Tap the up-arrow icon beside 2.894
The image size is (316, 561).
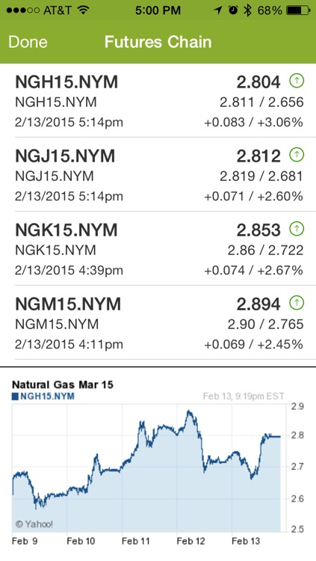[x=297, y=303]
